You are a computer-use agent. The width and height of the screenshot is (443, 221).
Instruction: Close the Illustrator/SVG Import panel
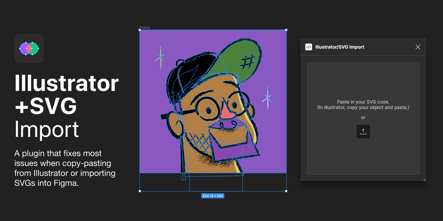pyautogui.click(x=417, y=47)
